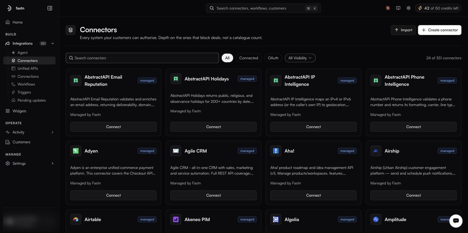The height and width of the screenshot is (233, 468).
Task: Filter connectors by OAuth
Action: click(x=273, y=58)
